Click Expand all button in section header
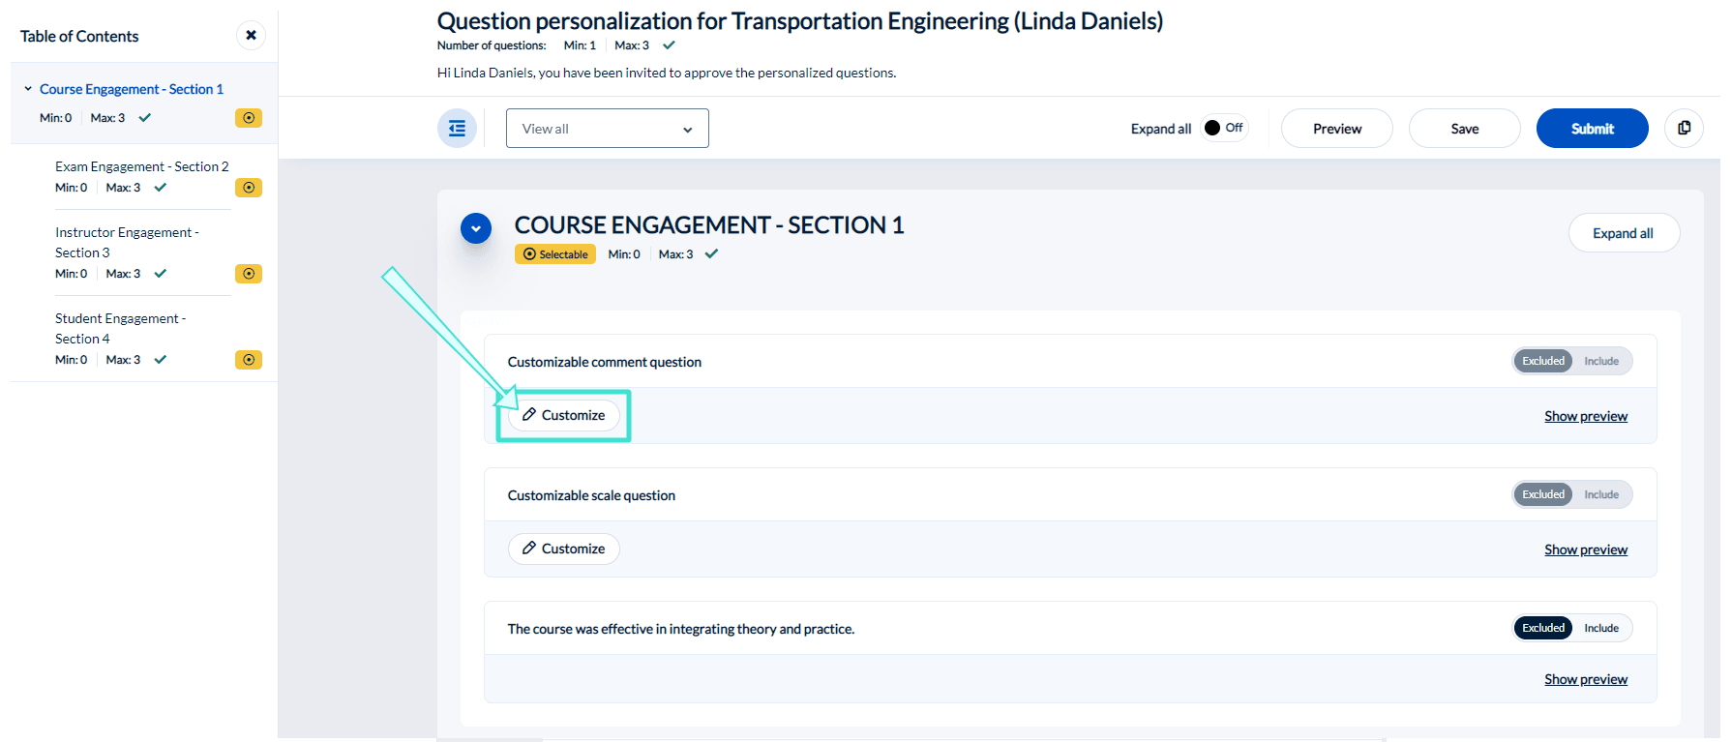This screenshot has width=1732, height=742. coord(1624,233)
